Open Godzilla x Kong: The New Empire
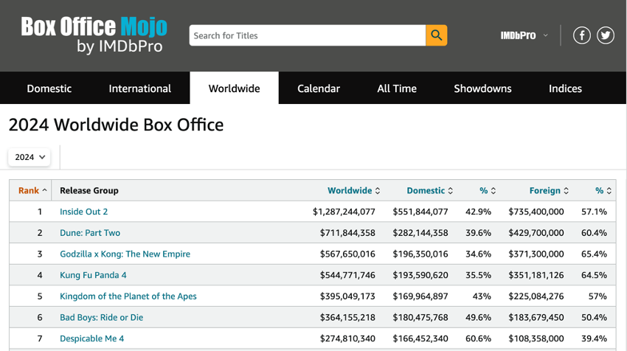Screen dimensions: 627x351 [x=125, y=254]
